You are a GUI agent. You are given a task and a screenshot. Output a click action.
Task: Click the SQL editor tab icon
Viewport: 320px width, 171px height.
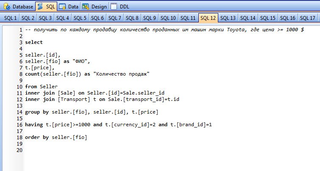click(41, 7)
